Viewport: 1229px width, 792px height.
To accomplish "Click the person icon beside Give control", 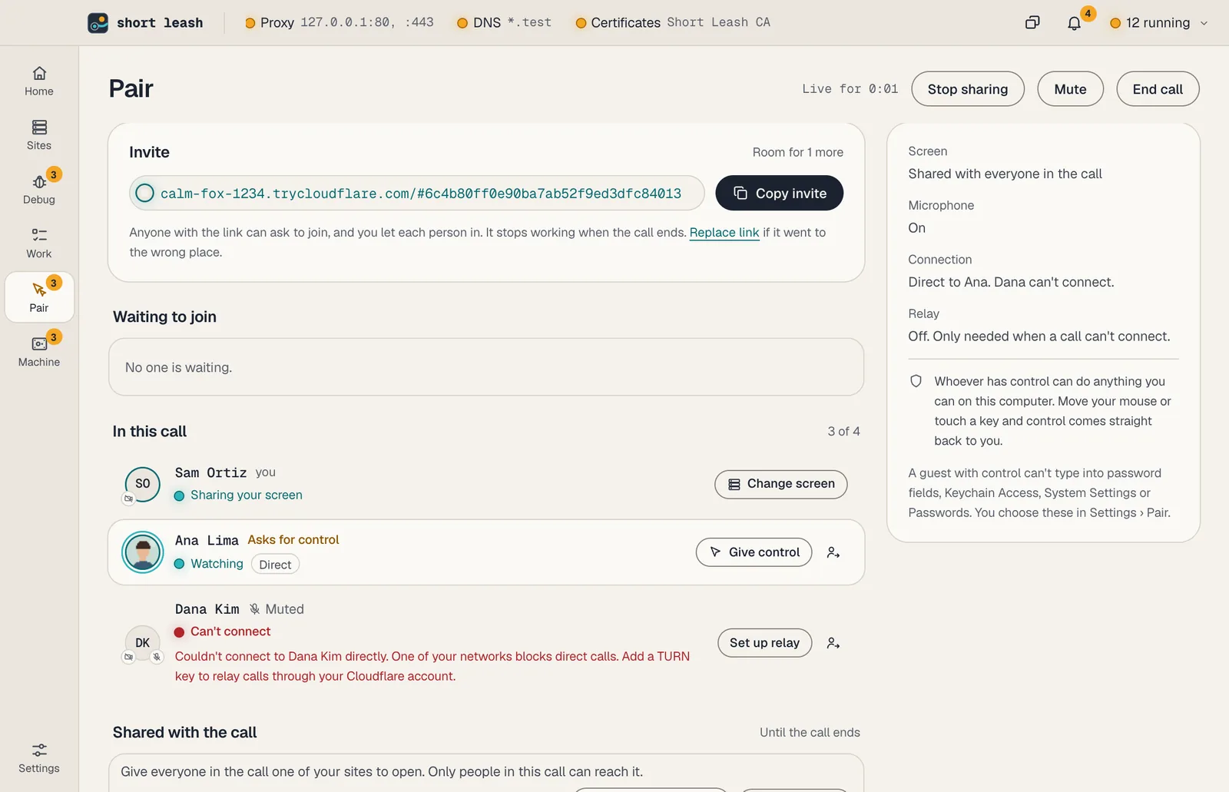I will coord(833,552).
